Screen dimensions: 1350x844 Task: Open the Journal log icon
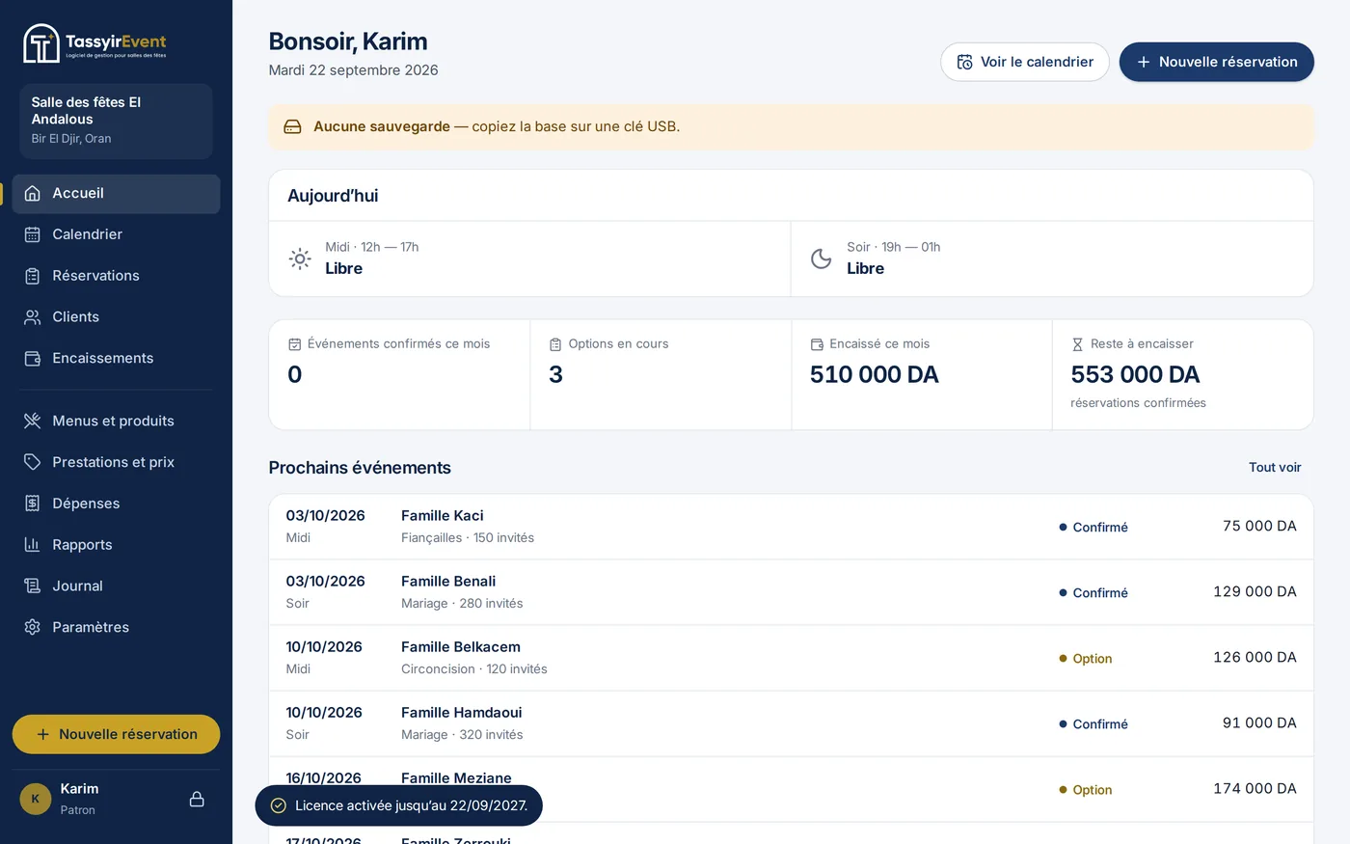point(32,585)
